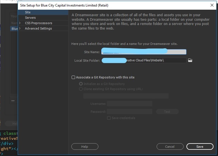Click the Git Username field

pyautogui.click(x=130, y=104)
